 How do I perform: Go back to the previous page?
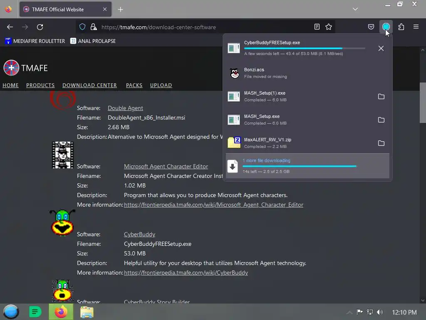click(x=10, y=27)
